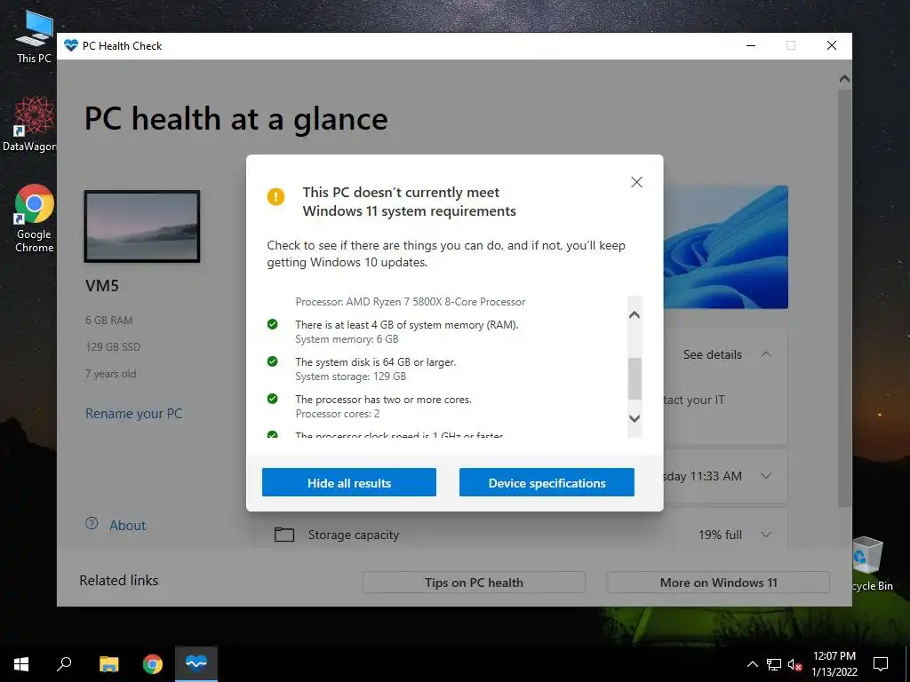This screenshot has height=682, width=910.
Task: Open taskbar search magnifier
Action: coord(64,664)
